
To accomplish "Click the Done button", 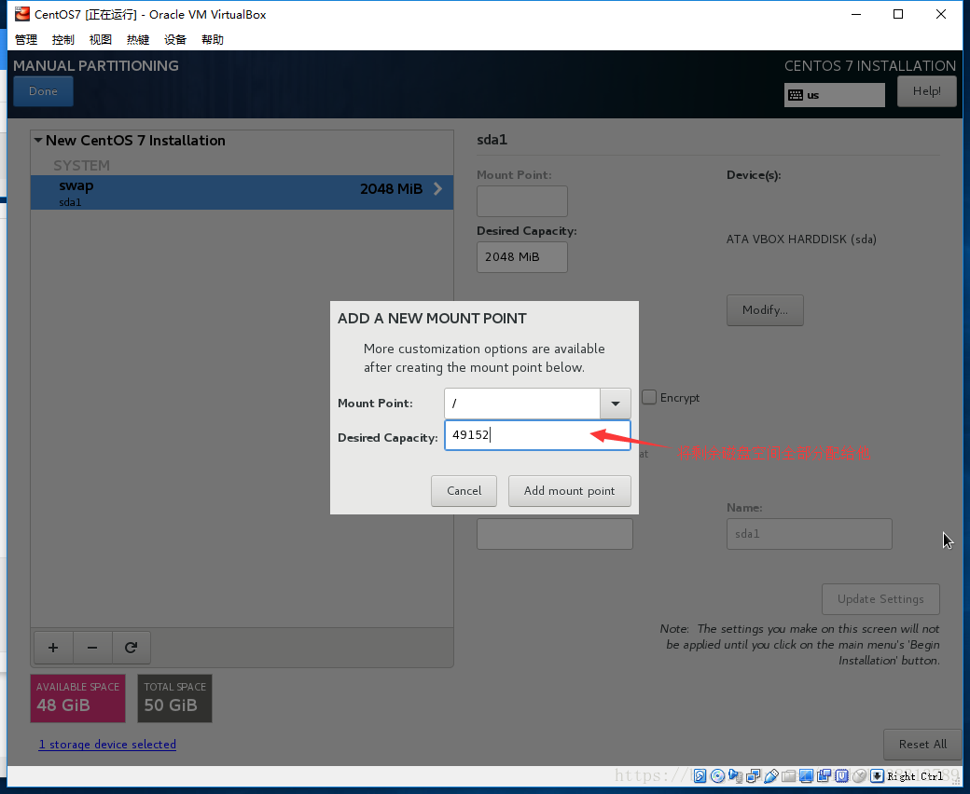I will tap(43, 91).
